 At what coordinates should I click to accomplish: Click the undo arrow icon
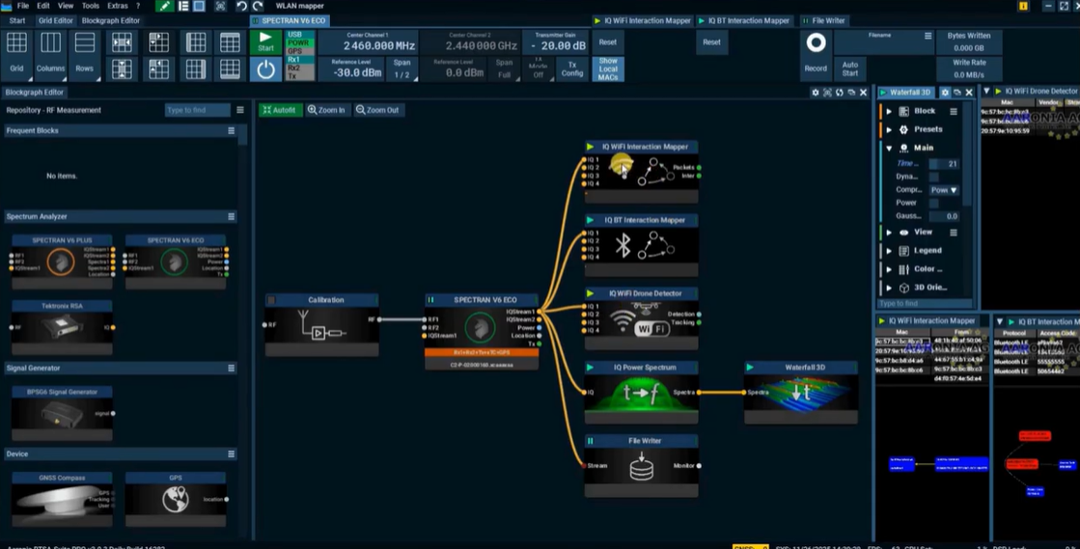pyautogui.click(x=241, y=6)
